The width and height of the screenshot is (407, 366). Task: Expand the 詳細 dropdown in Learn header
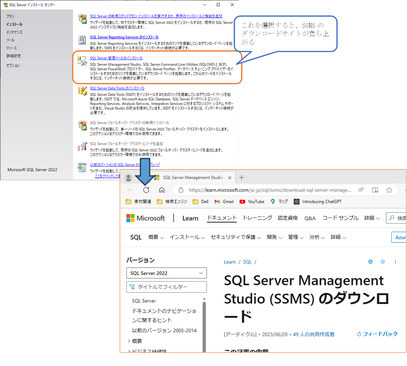coord(372,218)
